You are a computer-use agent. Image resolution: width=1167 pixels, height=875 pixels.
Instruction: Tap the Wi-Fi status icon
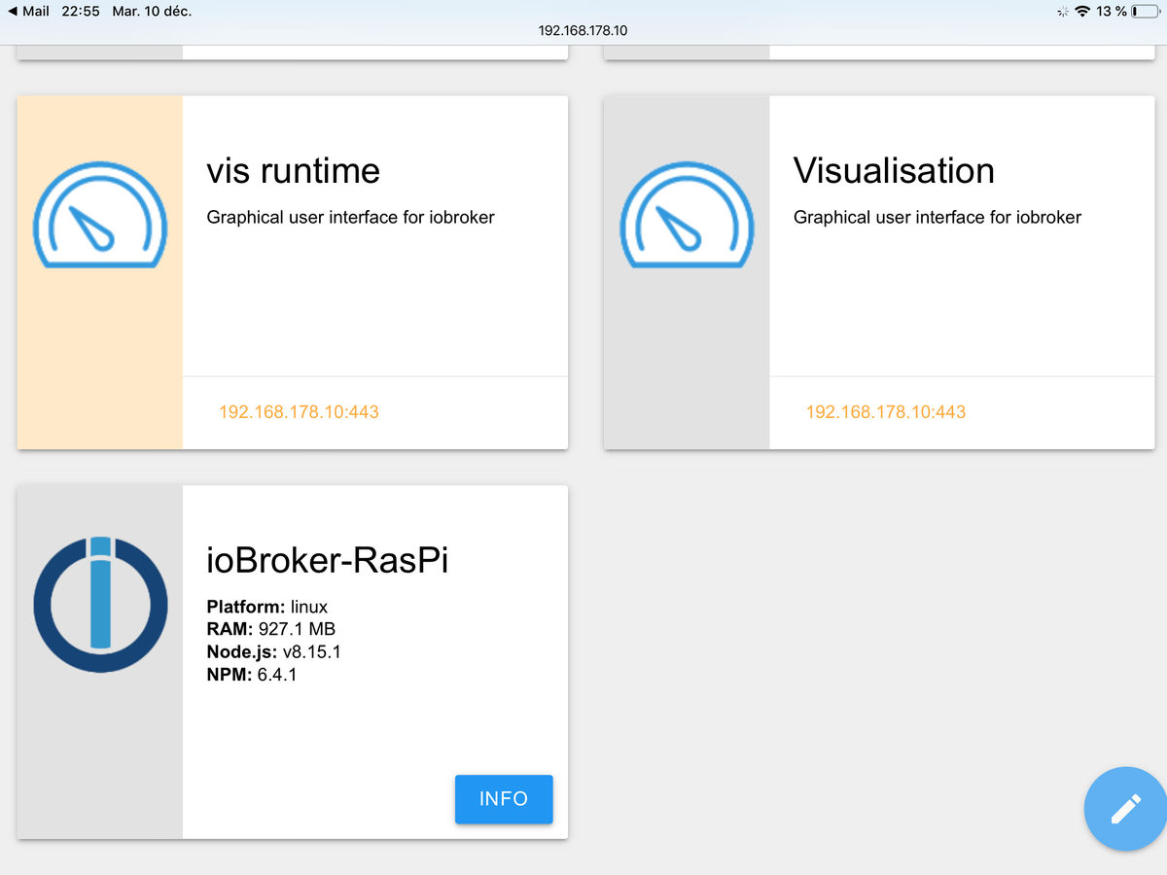point(1080,12)
